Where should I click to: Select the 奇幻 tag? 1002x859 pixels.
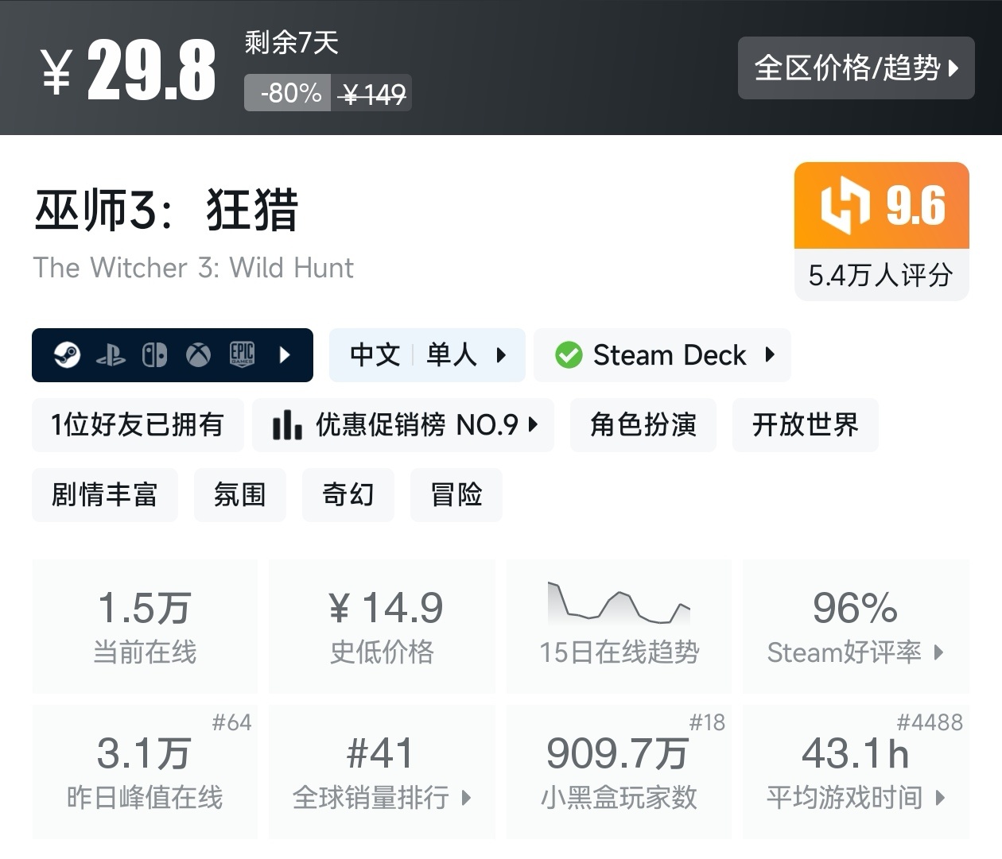348,495
